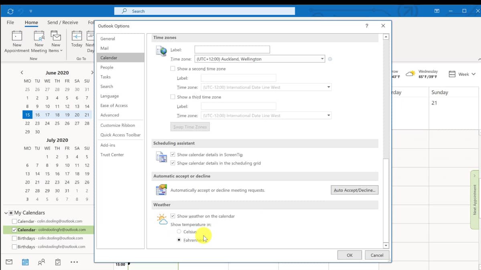Click the time zone info icon
The height and width of the screenshot is (270, 481).
[x=330, y=59]
